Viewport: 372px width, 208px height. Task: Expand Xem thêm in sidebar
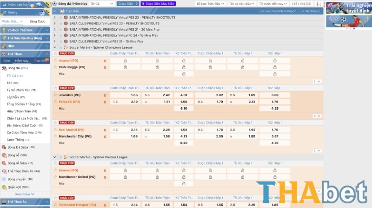pos(25,194)
